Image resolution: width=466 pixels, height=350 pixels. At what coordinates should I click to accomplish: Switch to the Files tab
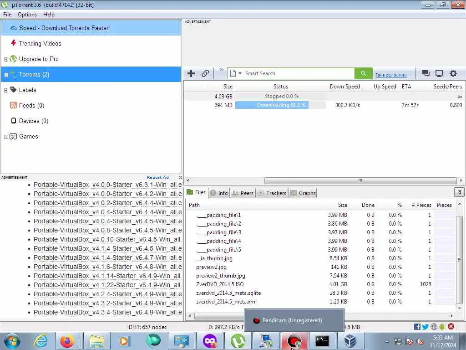[x=197, y=192]
